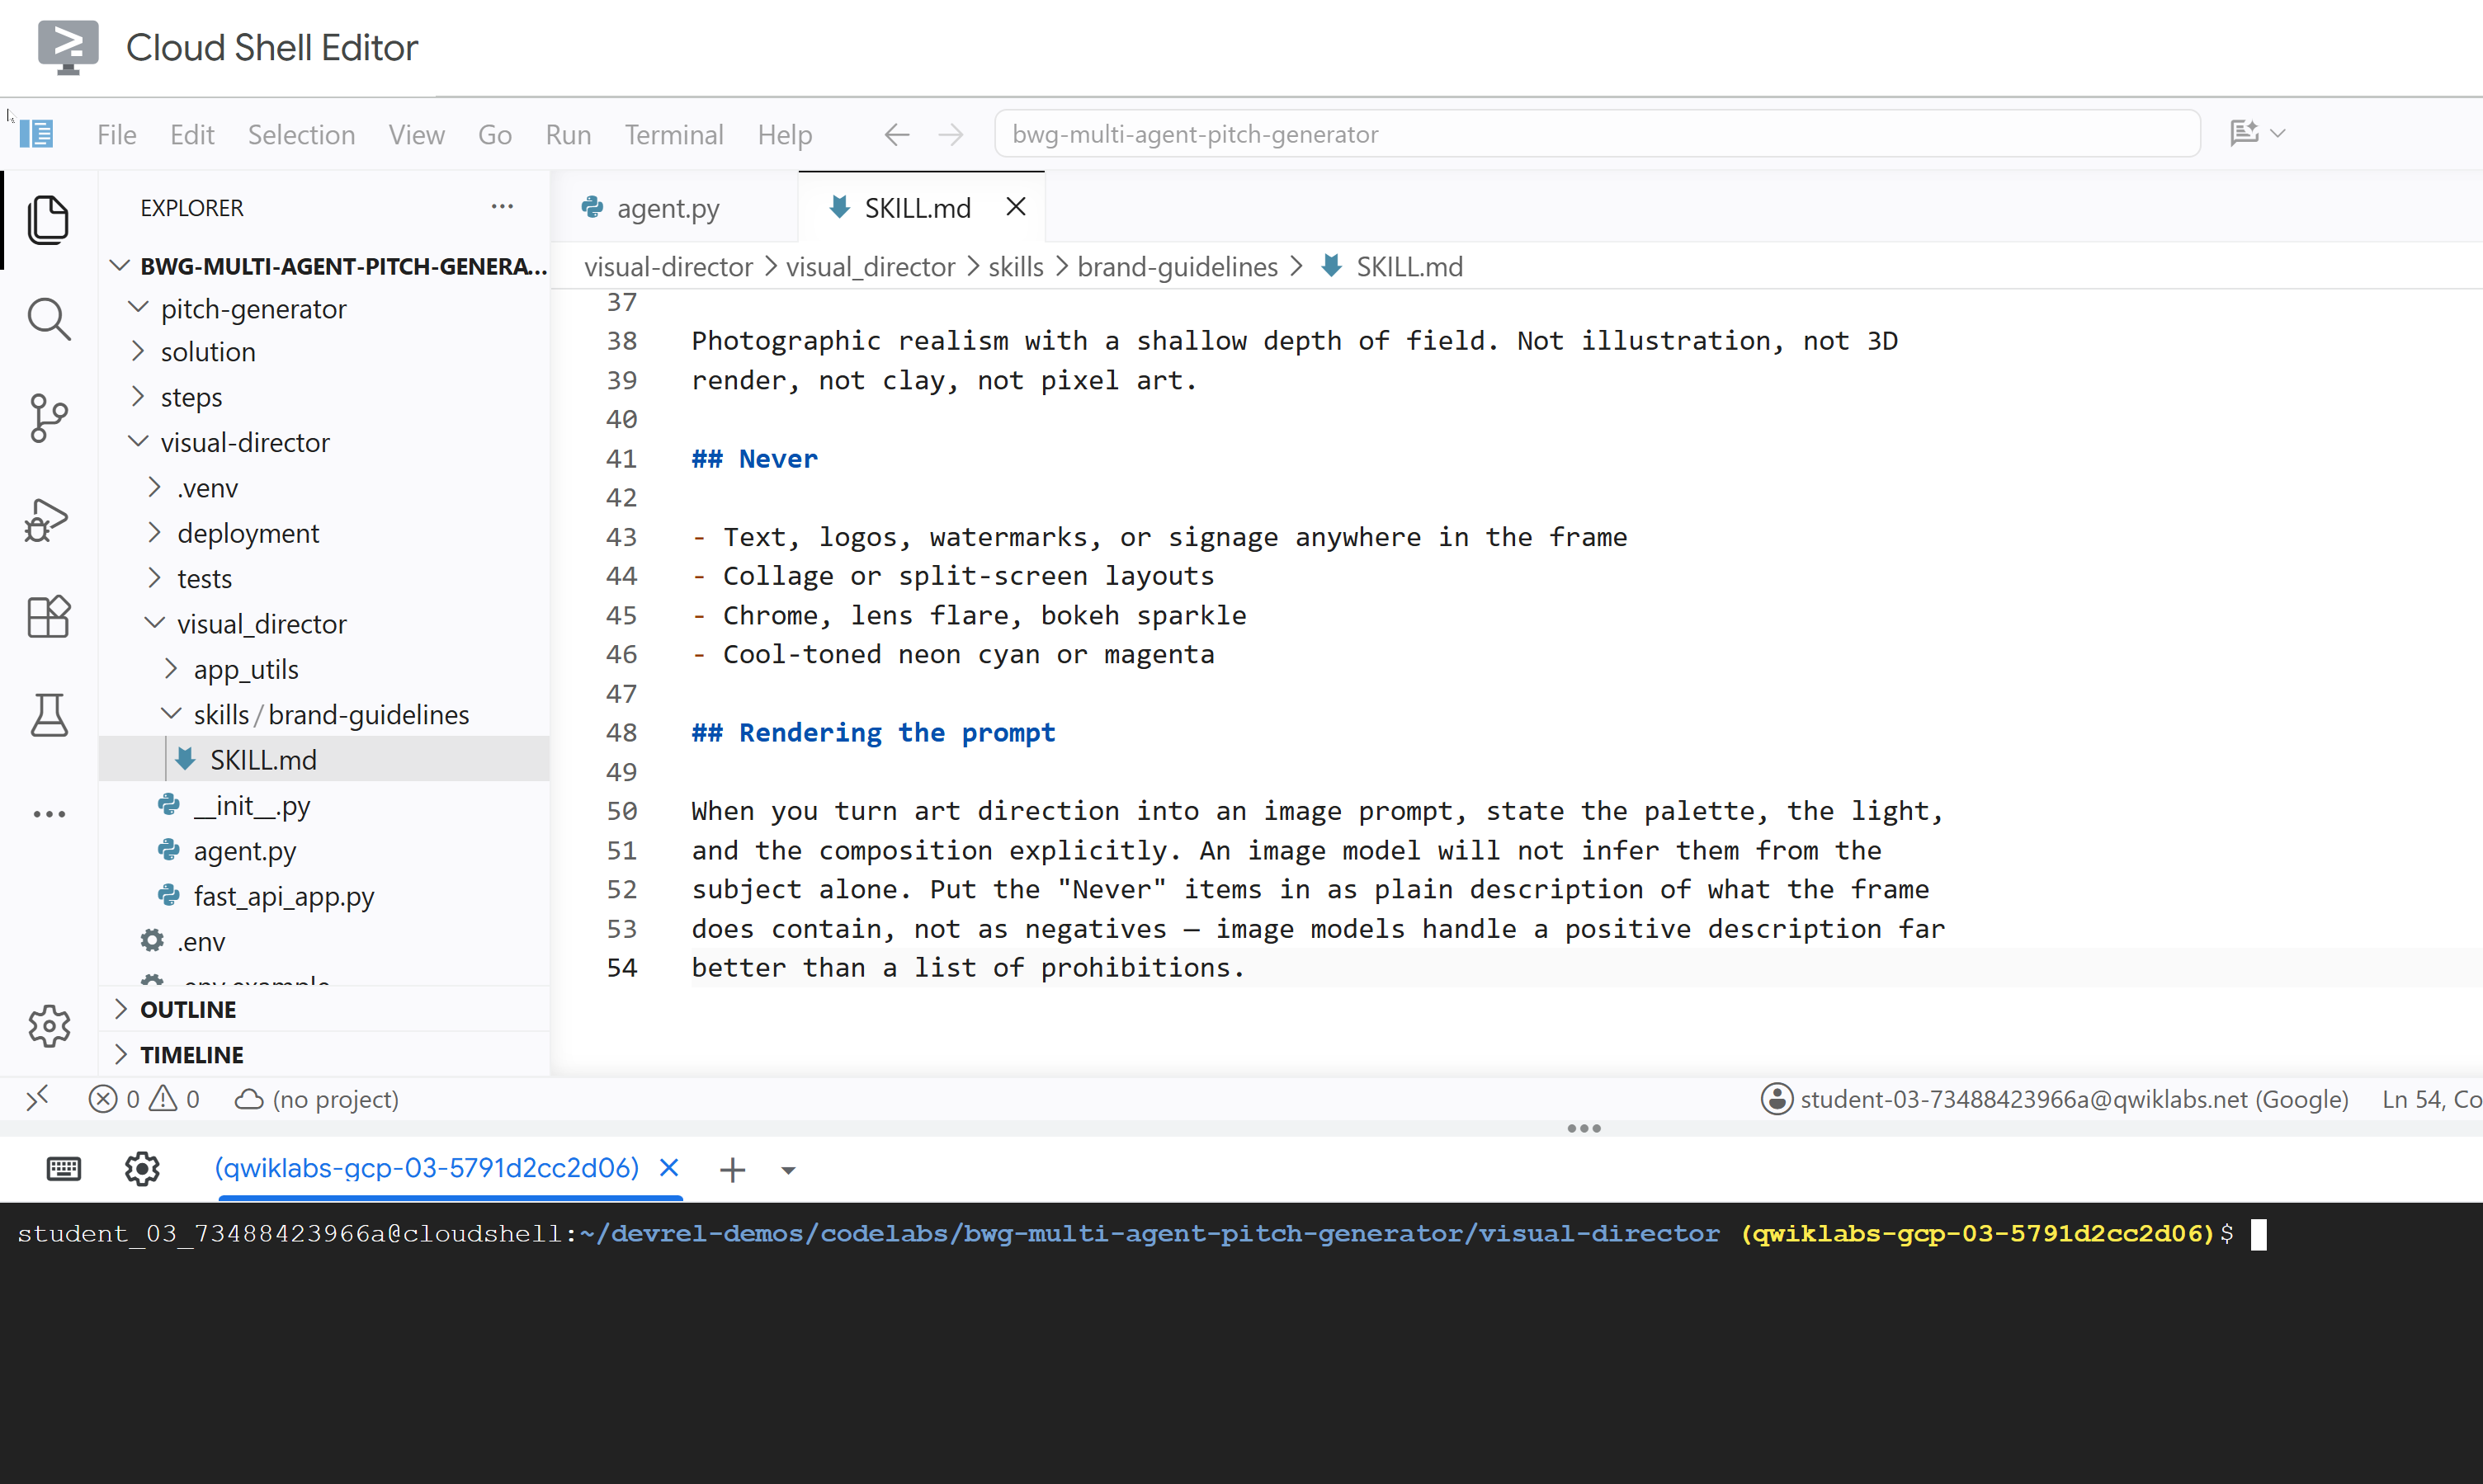Go forward with the right arrow

tap(951, 134)
